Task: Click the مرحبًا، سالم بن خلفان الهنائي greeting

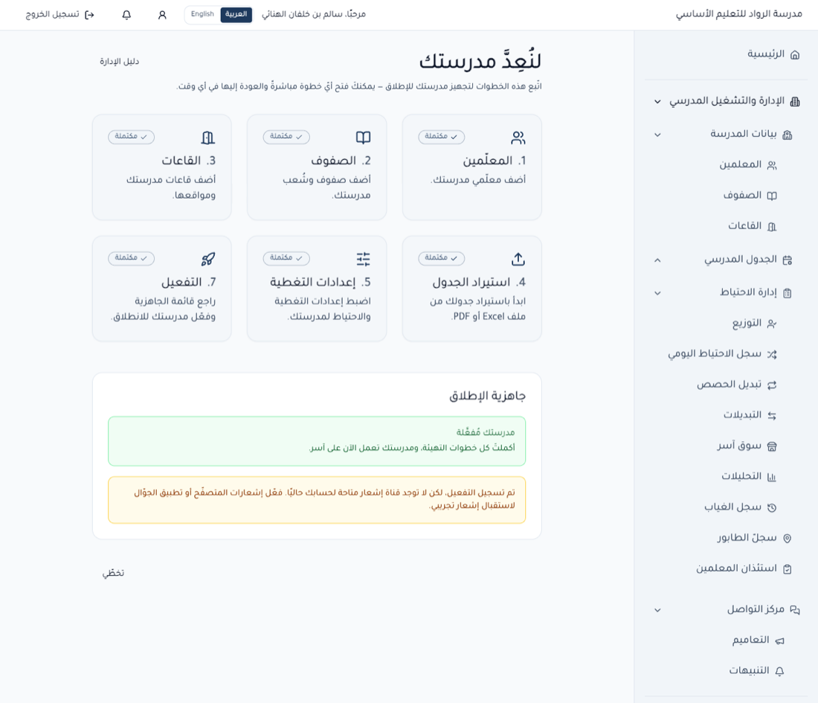Action: pos(314,15)
